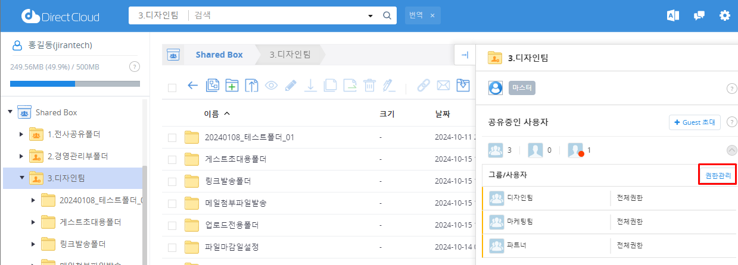
Task: Click the new folder icon in toolbar
Action: pyautogui.click(x=232, y=86)
